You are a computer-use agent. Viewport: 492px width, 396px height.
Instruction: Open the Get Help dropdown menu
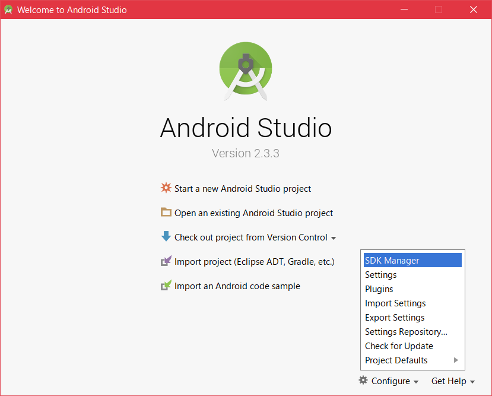click(453, 381)
